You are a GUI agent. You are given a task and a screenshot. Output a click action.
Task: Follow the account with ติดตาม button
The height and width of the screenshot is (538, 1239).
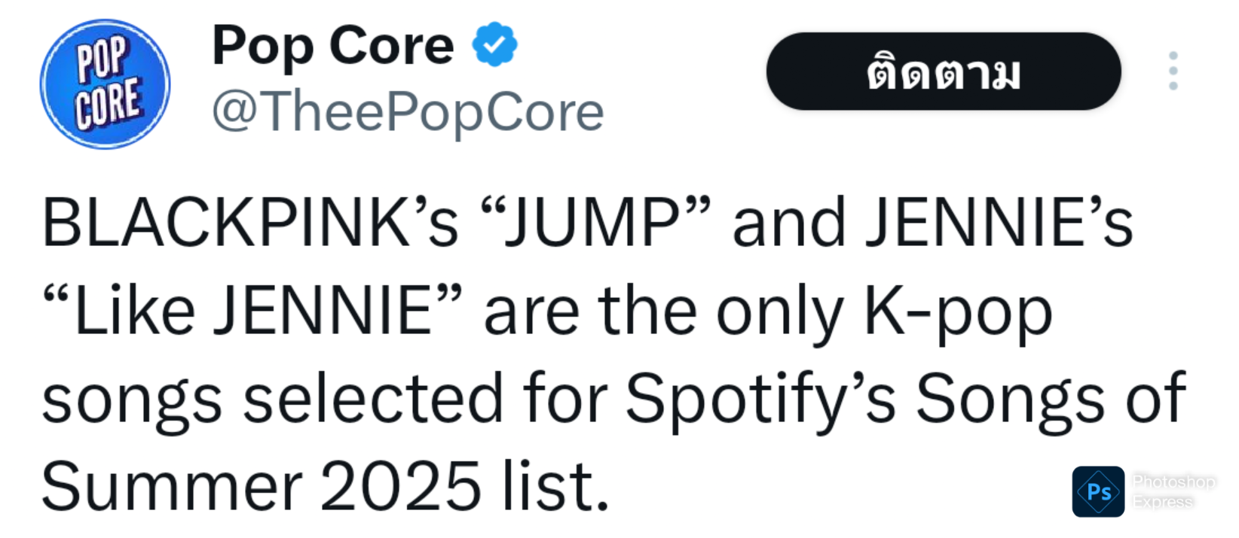[x=944, y=71]
